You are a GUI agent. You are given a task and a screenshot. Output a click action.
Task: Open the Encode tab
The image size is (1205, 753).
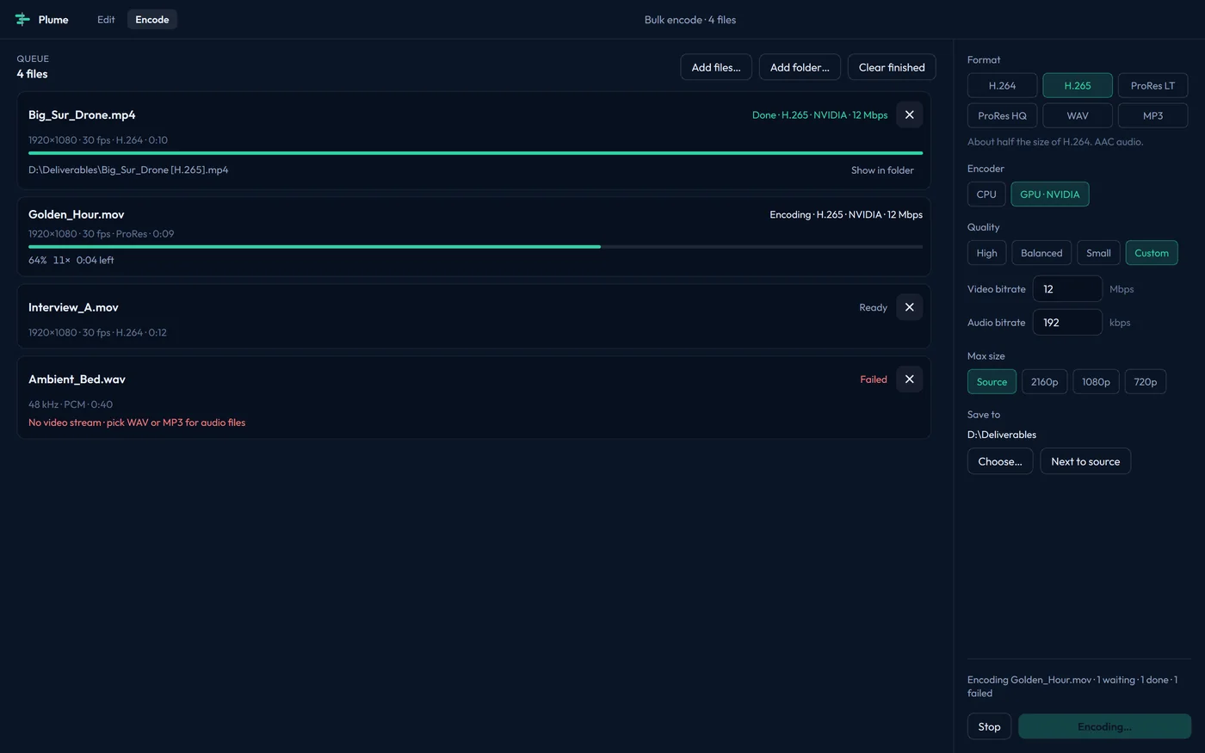point(152,20)
